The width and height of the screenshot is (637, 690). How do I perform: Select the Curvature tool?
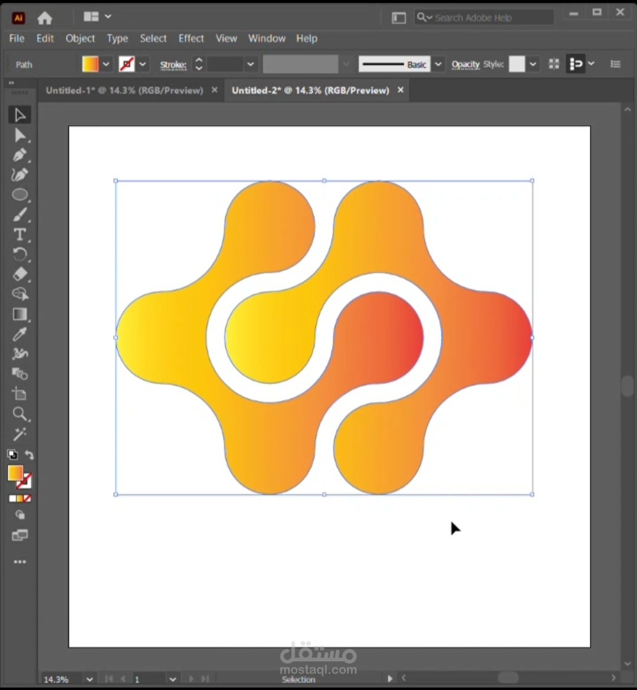coord(19,175)
